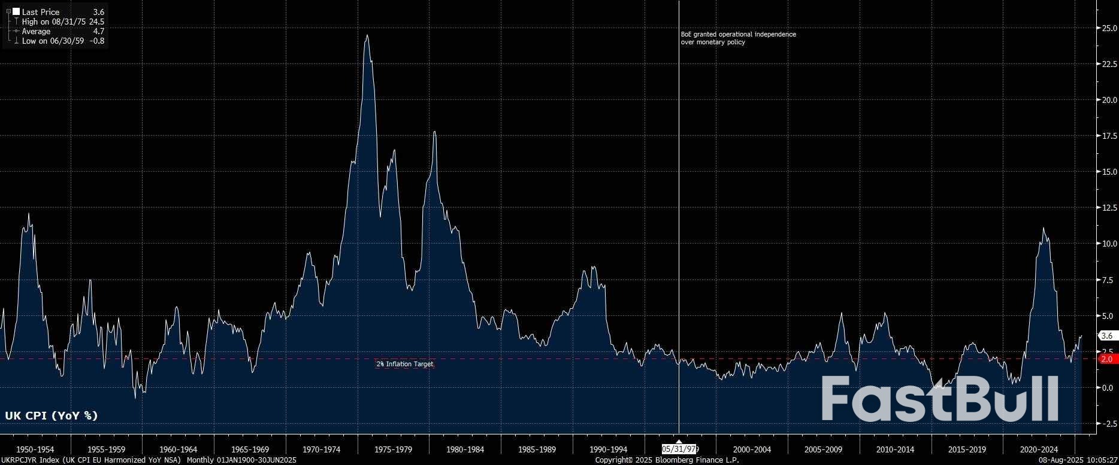1119x465 pixels.
Task: Click the 05/31/97 date marker on the x-axis
Action: [x=679, y=449]
